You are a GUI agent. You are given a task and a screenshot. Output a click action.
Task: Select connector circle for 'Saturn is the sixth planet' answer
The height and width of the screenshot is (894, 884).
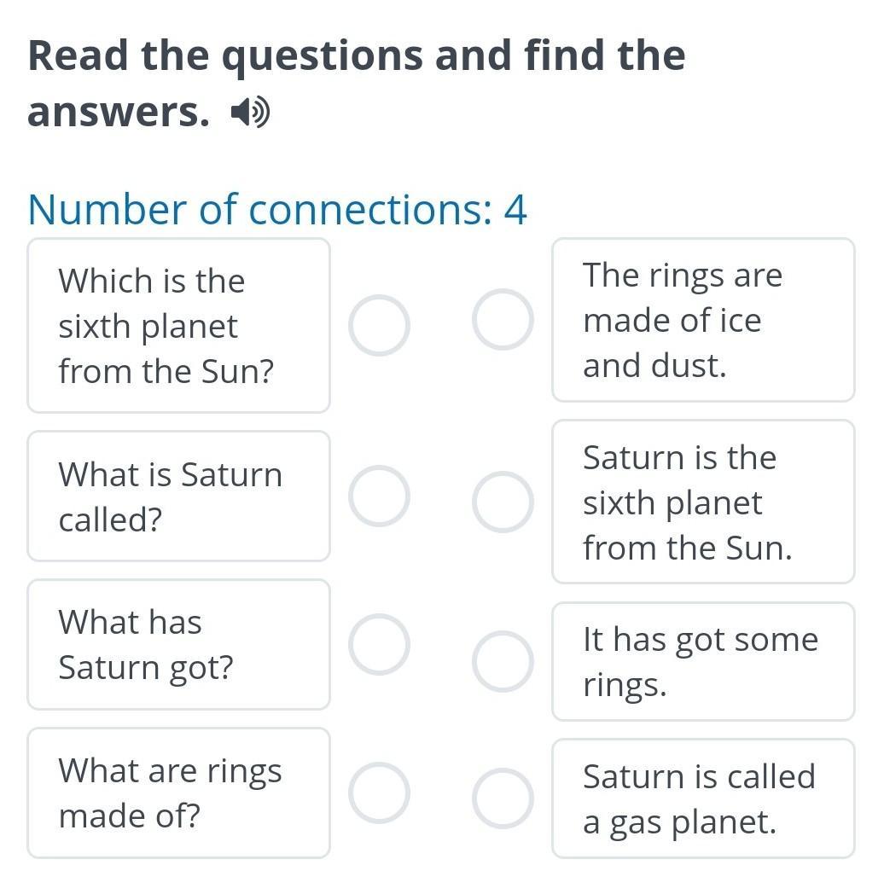tap(503, 502)
